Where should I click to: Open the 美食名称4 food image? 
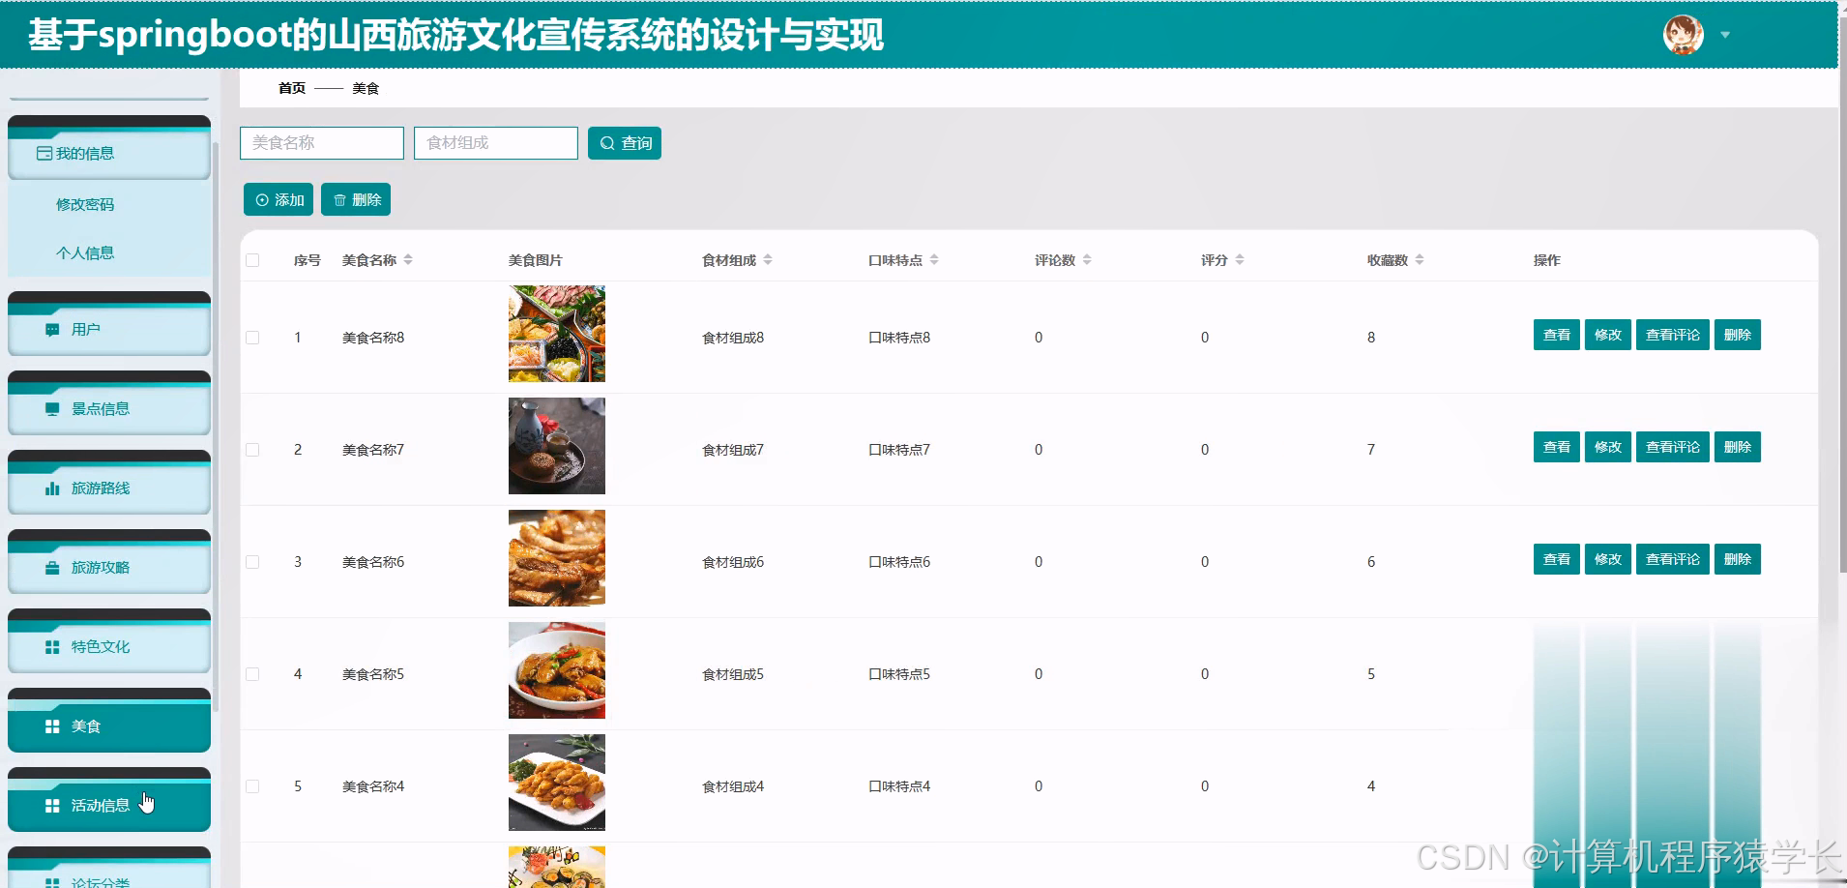(x=557, y=783)
